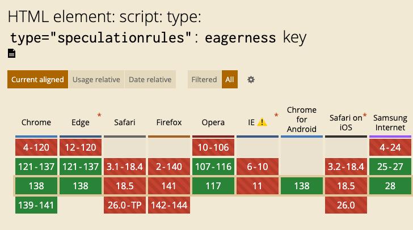
Task: Toggle the Filtered browsers option
Action: tap(204, 80)
